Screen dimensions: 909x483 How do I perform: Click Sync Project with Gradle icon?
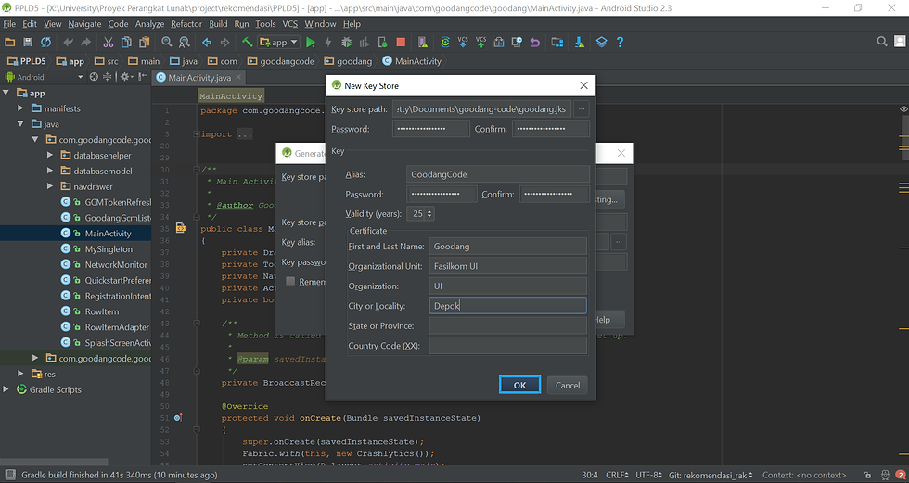click(445, 43)
